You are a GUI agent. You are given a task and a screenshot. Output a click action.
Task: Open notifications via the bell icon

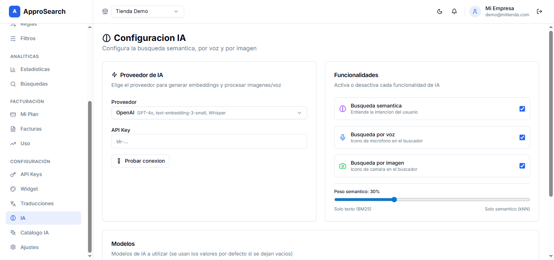(454, 11)
